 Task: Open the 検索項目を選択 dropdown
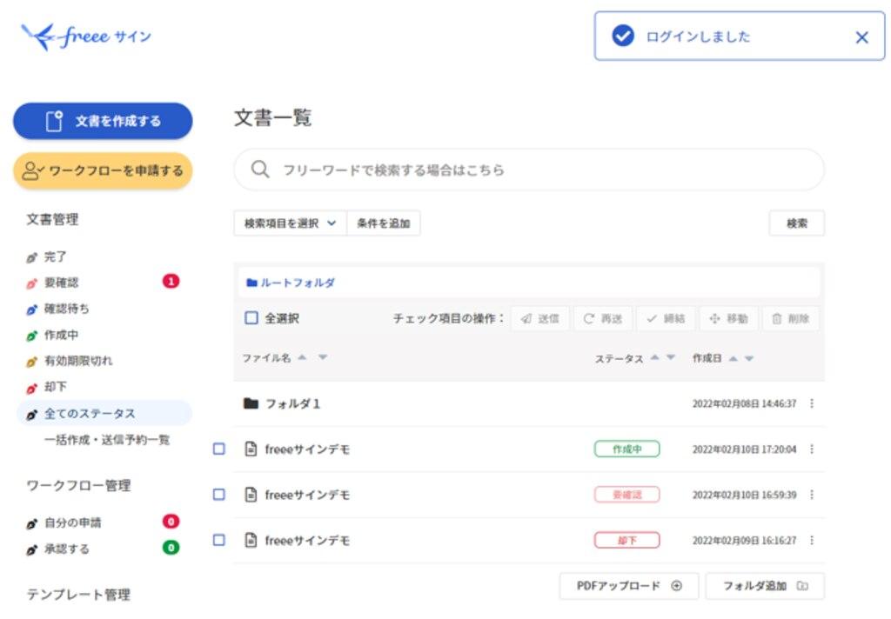coord(291,223)
